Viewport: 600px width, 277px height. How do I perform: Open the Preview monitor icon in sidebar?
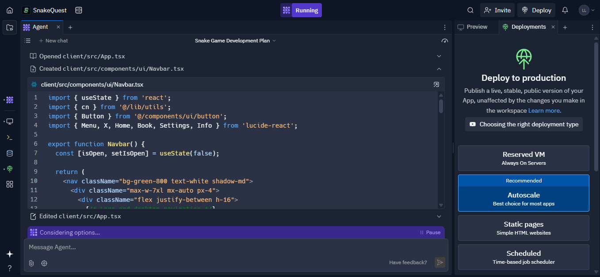(10, 121)
